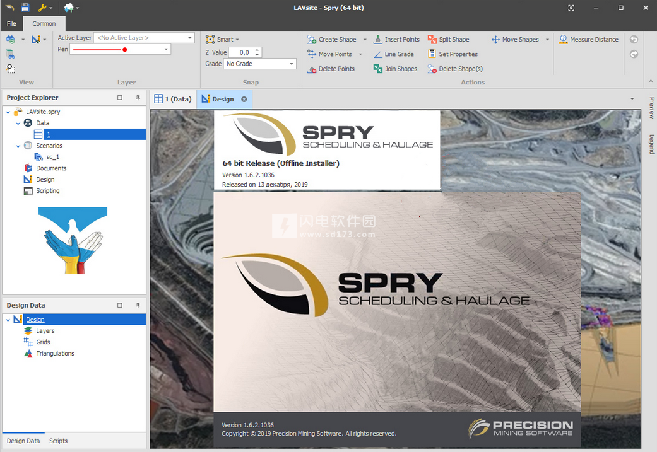Screen dimensions: 657x452
Task: Select Layers in Design Data
Action: 45,330
